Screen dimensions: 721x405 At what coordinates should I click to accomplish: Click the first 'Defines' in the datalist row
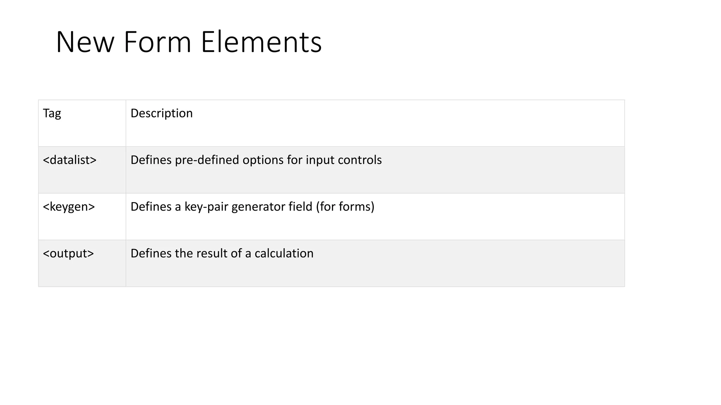tap(151, 160)
